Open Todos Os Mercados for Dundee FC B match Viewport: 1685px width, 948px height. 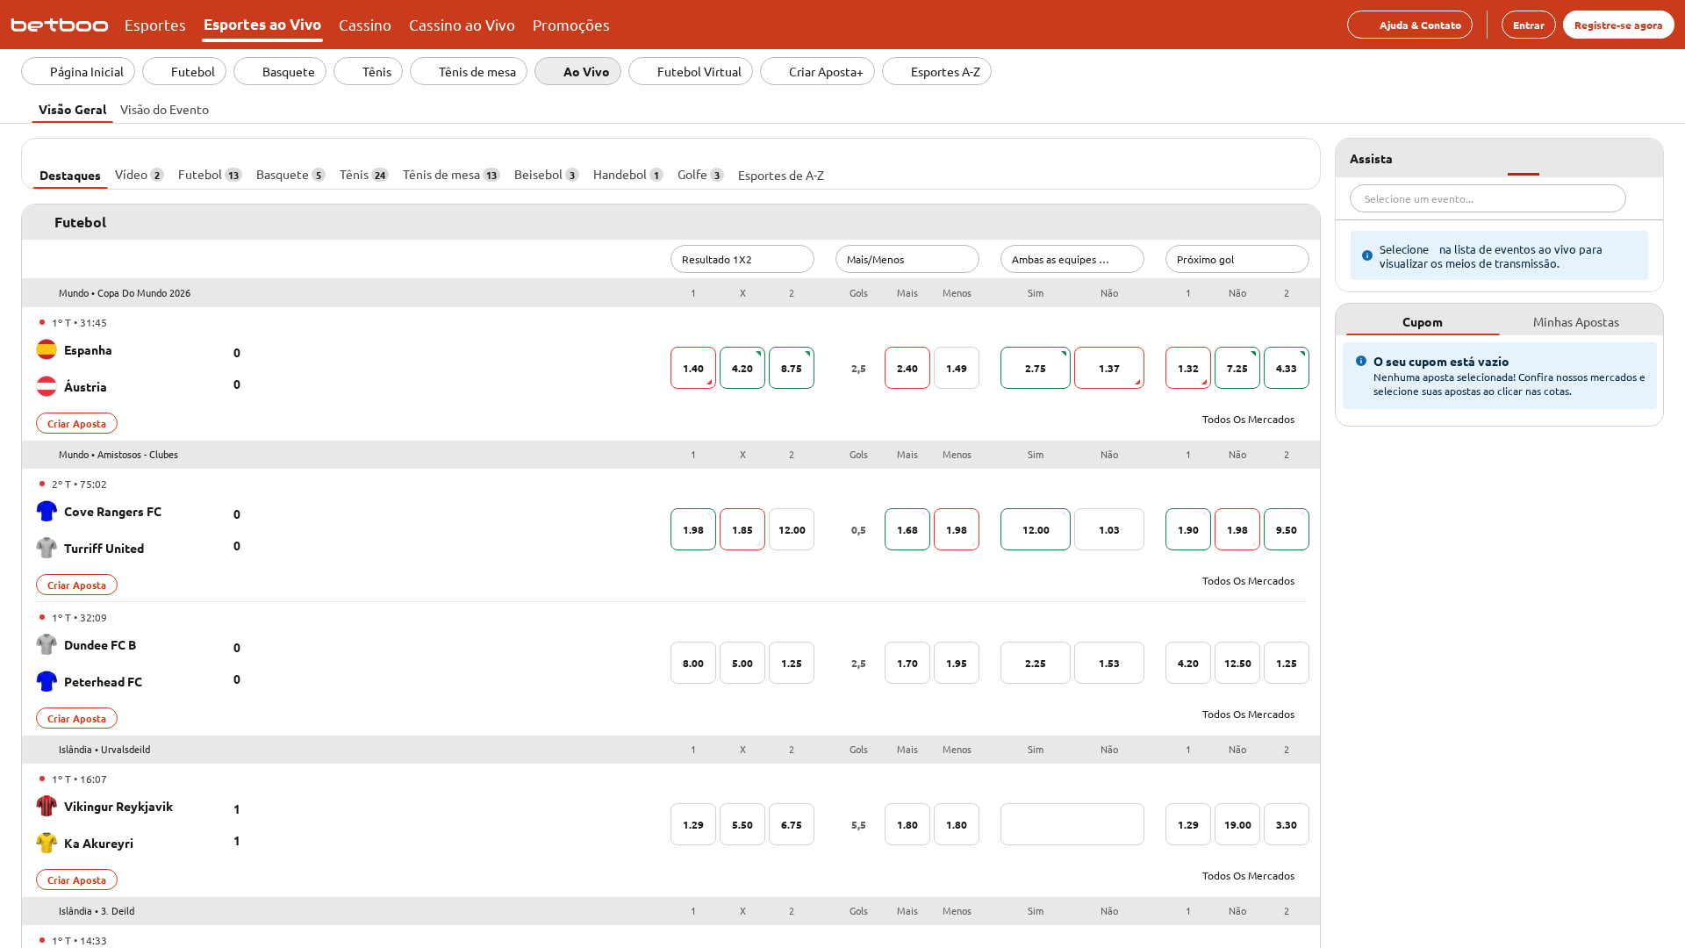[x=1248, y=714]
